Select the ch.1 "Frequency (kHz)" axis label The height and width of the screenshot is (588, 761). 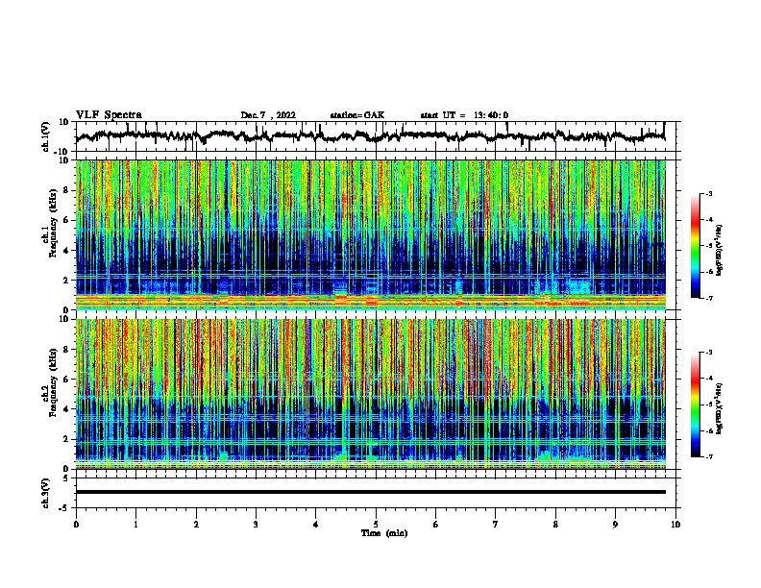(x=53, y=224)
